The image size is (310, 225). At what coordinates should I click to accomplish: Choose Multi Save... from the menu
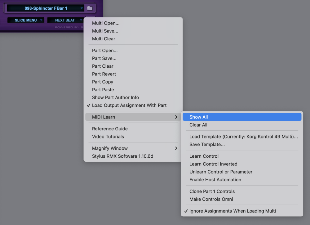point(105,31)
